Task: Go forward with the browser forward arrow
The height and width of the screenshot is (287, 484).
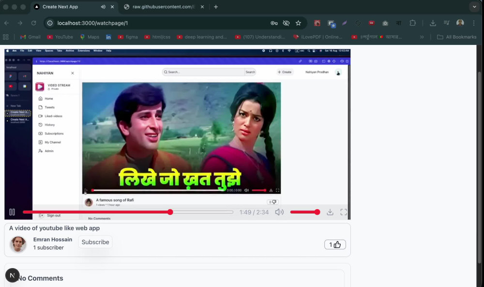Action: pyautogui.click(x=20, y=23)
